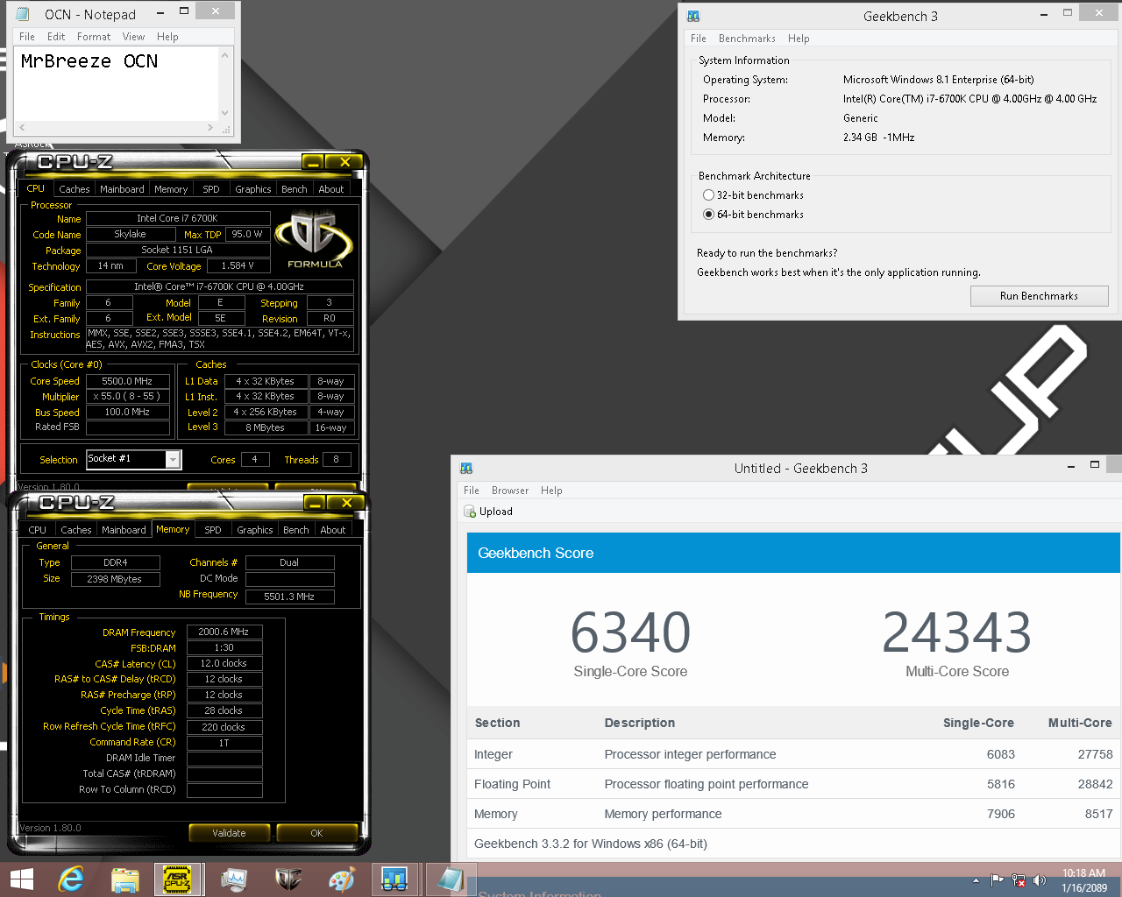Click the Geekbench 3 window title icon
Screen dimensions: 1122x897
(x=693, y=16)
